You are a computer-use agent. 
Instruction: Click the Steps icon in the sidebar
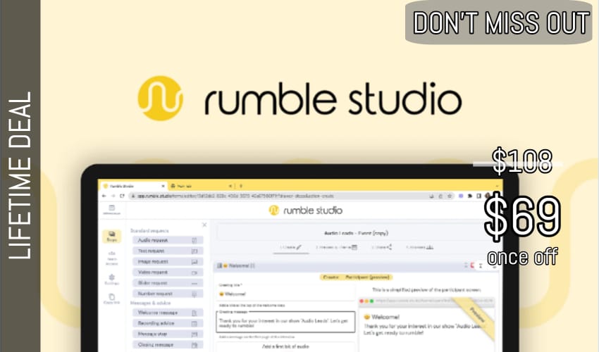[x=111, y=236]
